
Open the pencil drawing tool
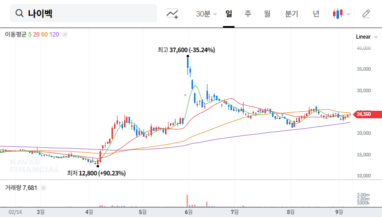(x=366, y=14)
